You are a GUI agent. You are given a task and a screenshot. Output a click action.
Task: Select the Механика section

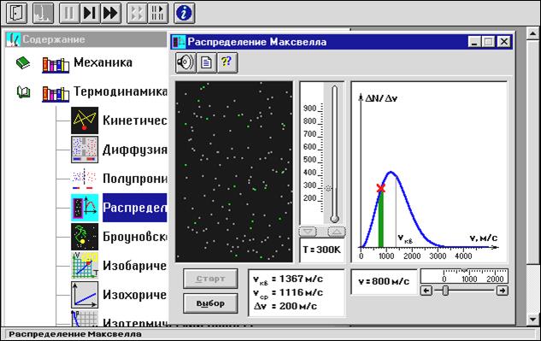coord(103,62)
